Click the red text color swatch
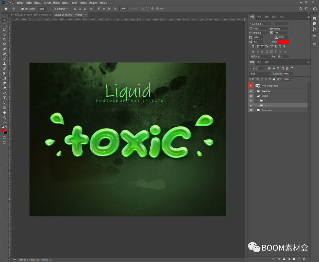This screenshot has height=262, width=319. click(283, 42)
